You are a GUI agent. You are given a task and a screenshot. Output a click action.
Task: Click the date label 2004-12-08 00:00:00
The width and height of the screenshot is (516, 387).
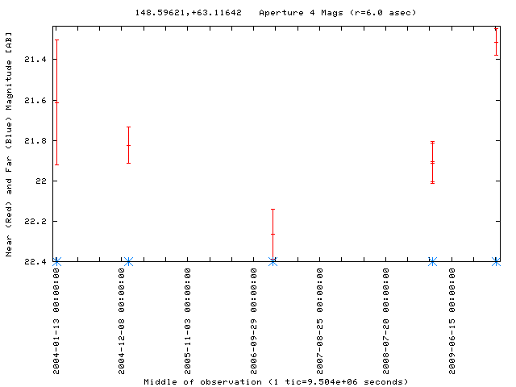pyautogui.click(x=122, y=321)
